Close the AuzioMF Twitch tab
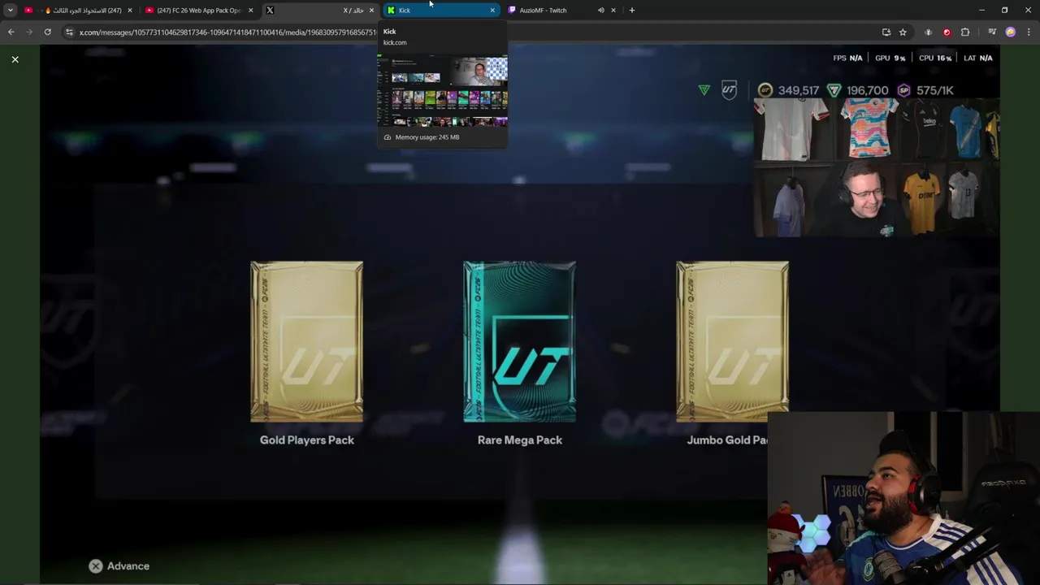Image resolution: width=1040 pixels, height=585 pixels. 613,11
